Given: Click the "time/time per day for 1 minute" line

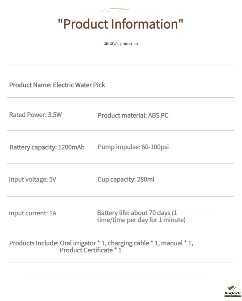Looking at the screenshot, I should (141, 220).
